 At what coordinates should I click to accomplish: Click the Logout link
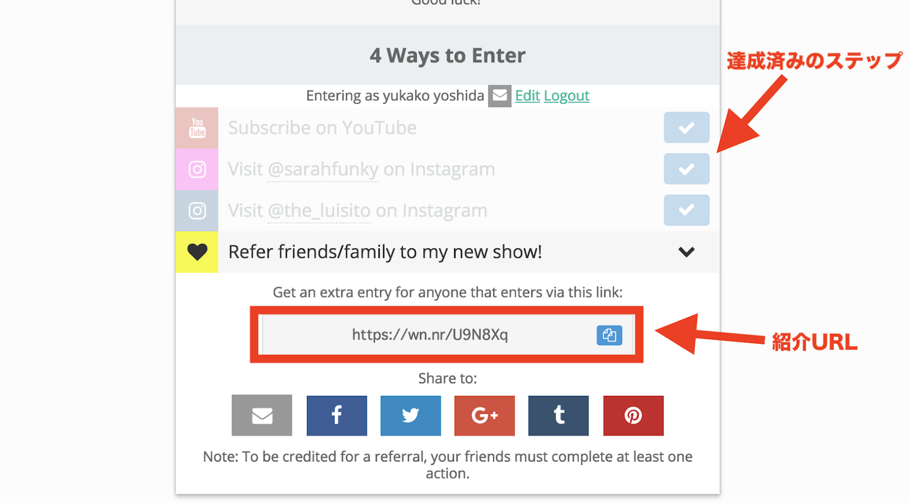tap(566, 96)
